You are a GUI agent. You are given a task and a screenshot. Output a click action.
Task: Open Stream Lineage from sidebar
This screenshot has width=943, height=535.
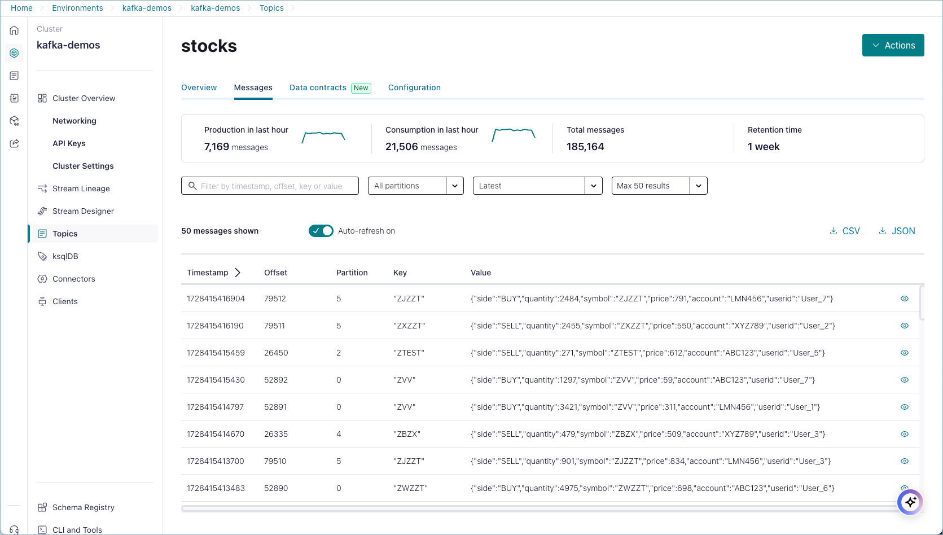81,188
